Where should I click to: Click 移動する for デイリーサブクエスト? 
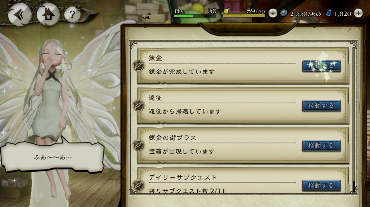[x=321, y=186]
